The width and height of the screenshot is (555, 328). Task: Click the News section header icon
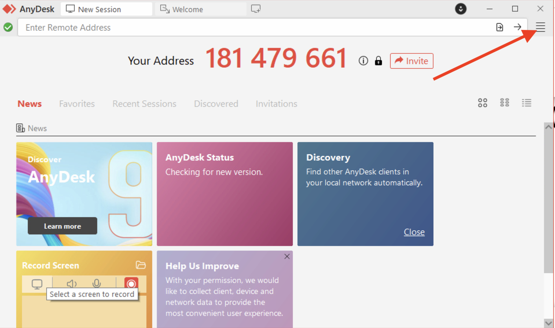(20, 128)
